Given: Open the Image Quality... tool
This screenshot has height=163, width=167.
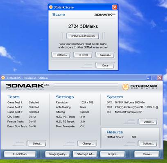Looking at the screenshot, I should tap(58, 154).
